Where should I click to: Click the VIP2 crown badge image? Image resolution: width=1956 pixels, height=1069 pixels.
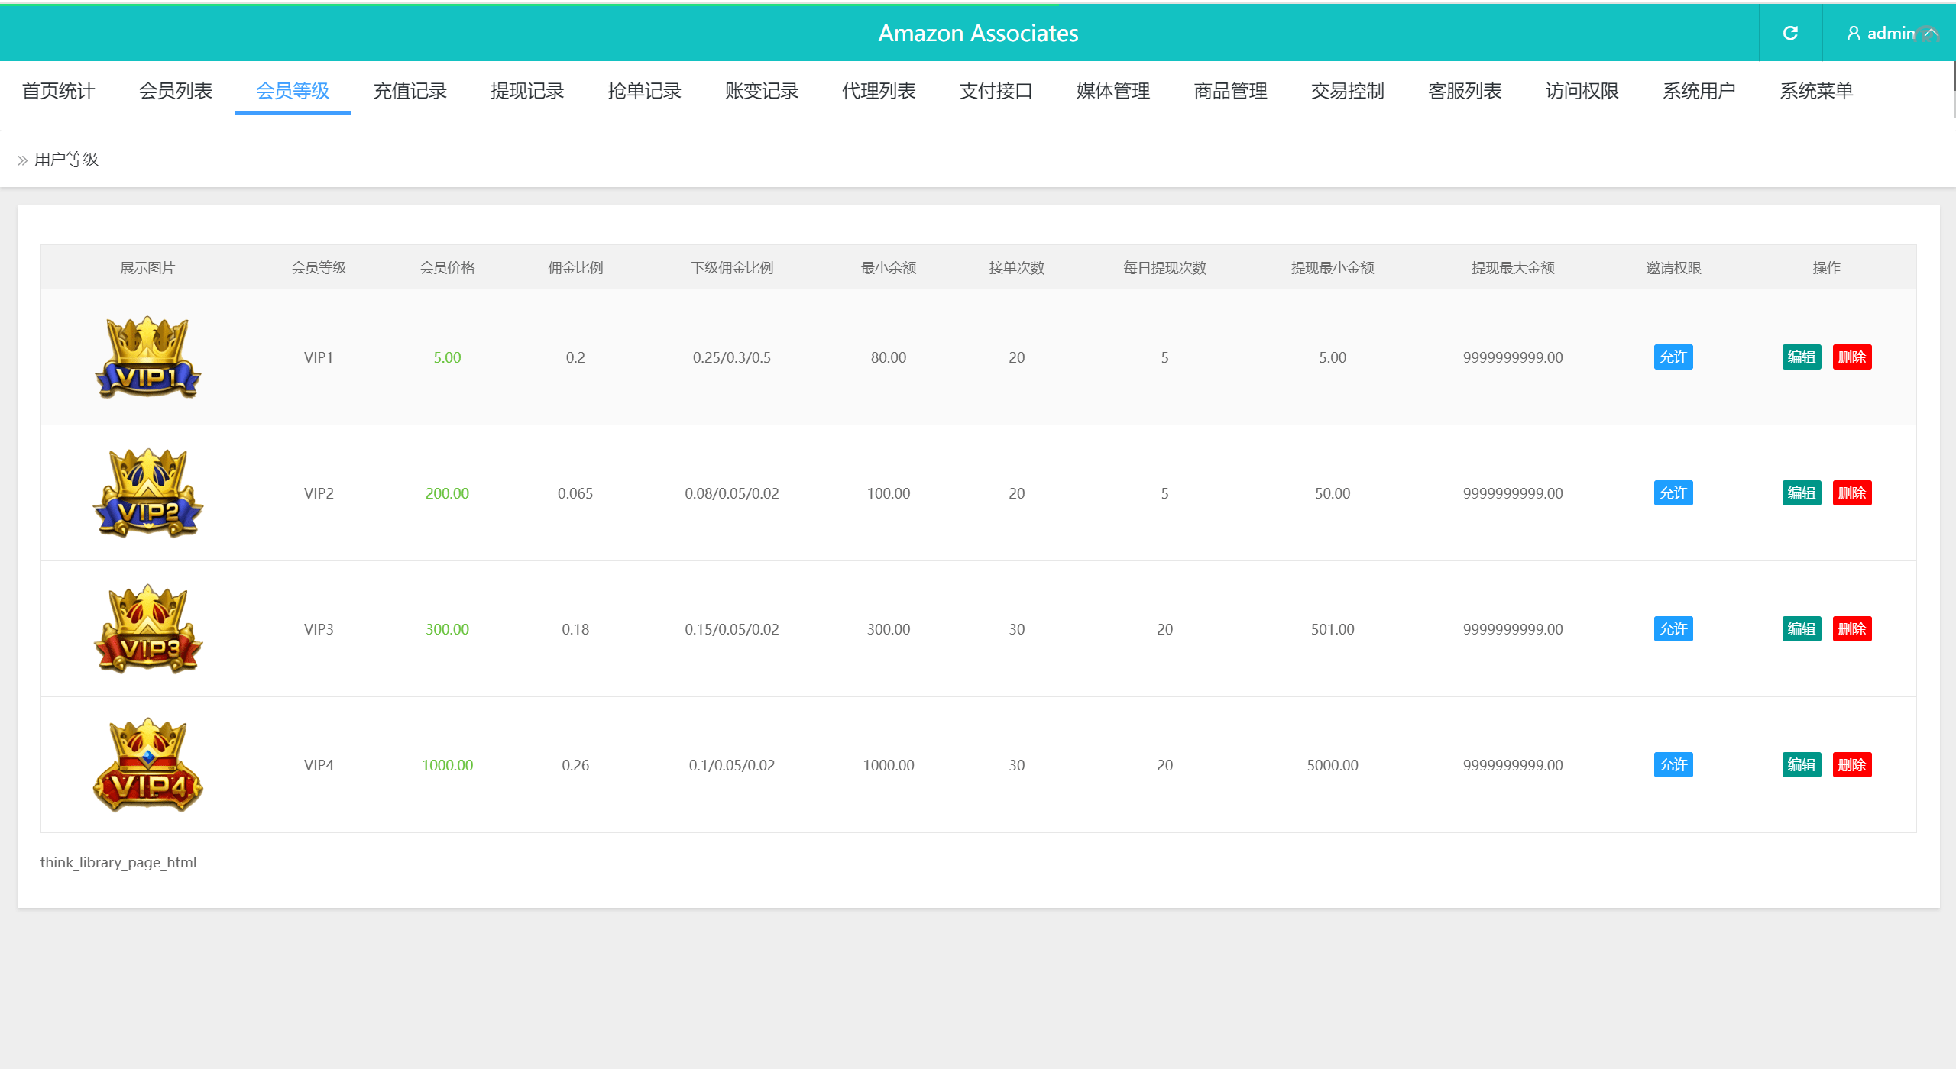[x=147, y=493]
